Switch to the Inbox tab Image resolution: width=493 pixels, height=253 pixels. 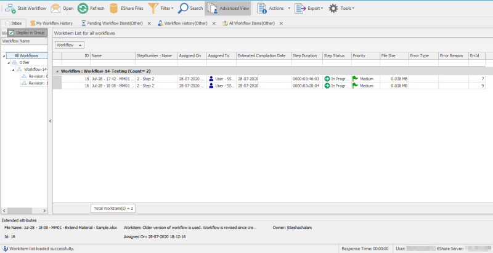click(x=13, y=23)
